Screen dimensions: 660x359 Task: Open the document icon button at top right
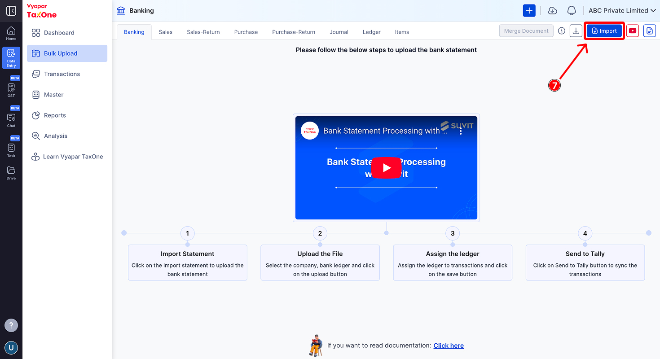pos(650,31)
